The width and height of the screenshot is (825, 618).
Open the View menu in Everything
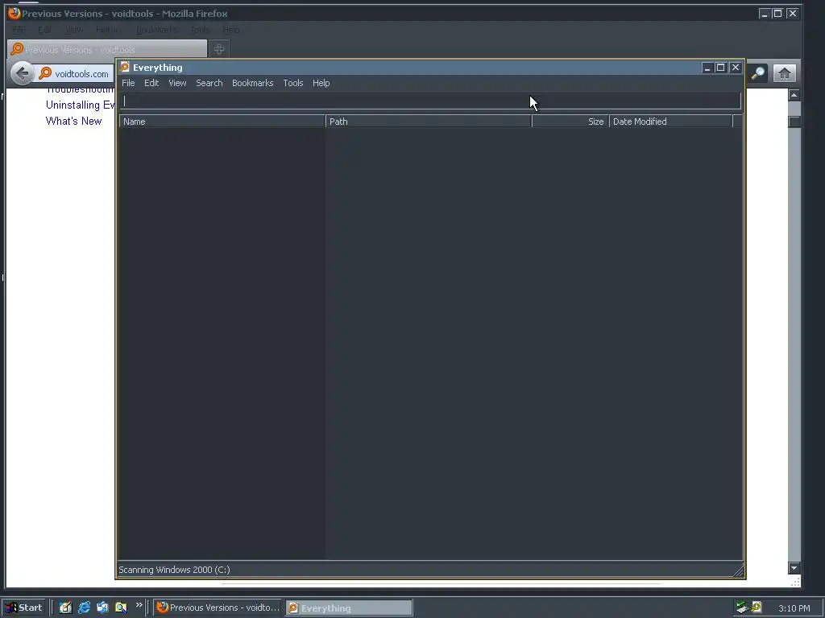coord(177,83)
